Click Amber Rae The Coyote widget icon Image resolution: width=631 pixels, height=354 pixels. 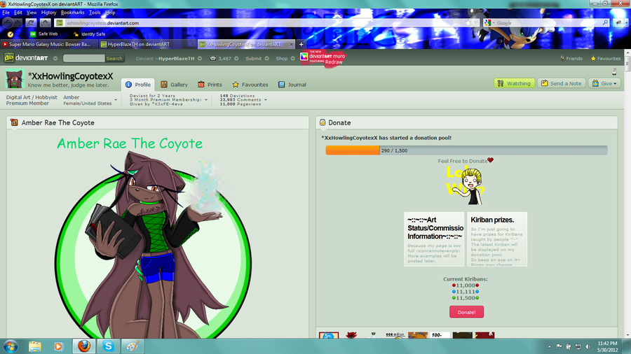(14, 123)
